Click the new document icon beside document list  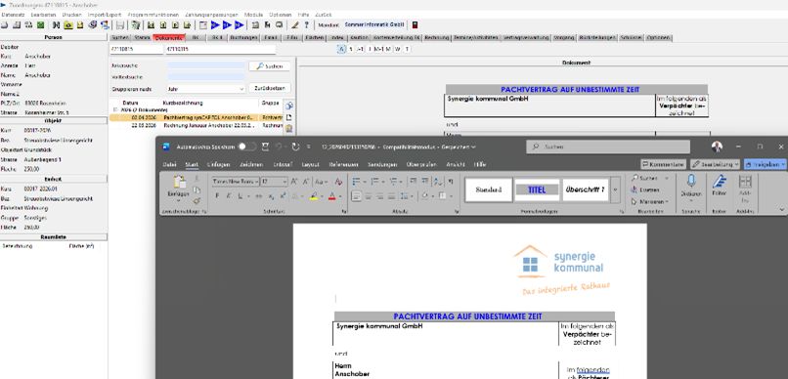(x=289, y=117)
